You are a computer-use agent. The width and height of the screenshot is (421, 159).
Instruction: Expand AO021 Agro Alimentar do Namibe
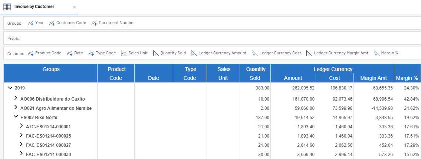(16, 108)
